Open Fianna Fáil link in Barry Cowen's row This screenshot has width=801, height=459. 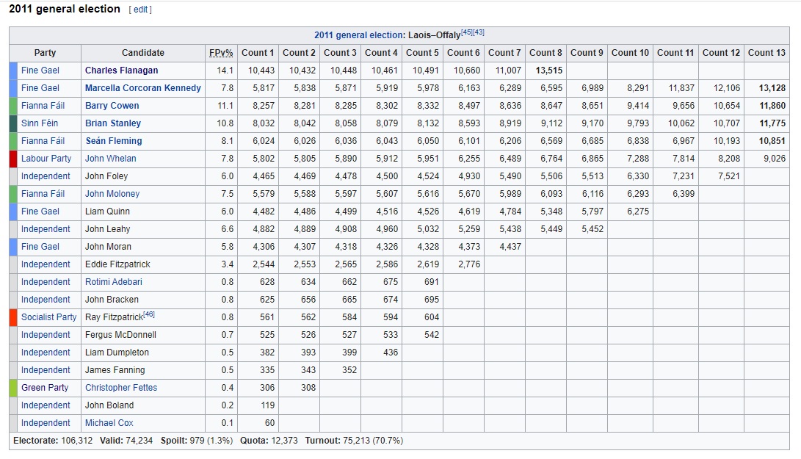[43, 106]
